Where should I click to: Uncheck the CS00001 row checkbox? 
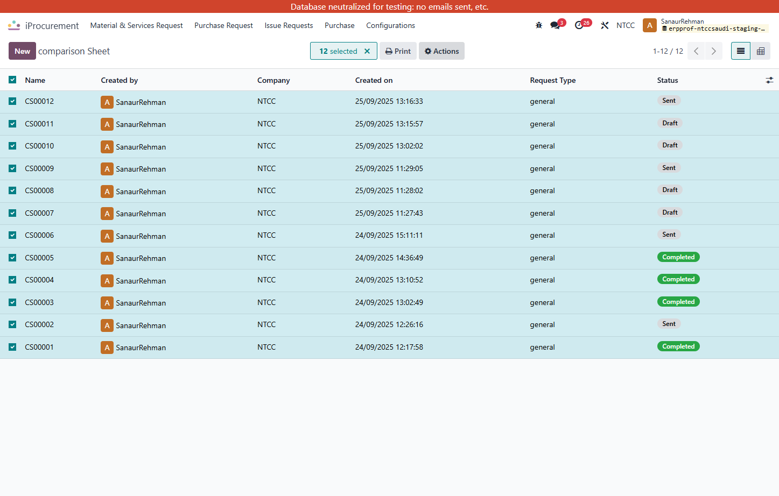point(12,347)
